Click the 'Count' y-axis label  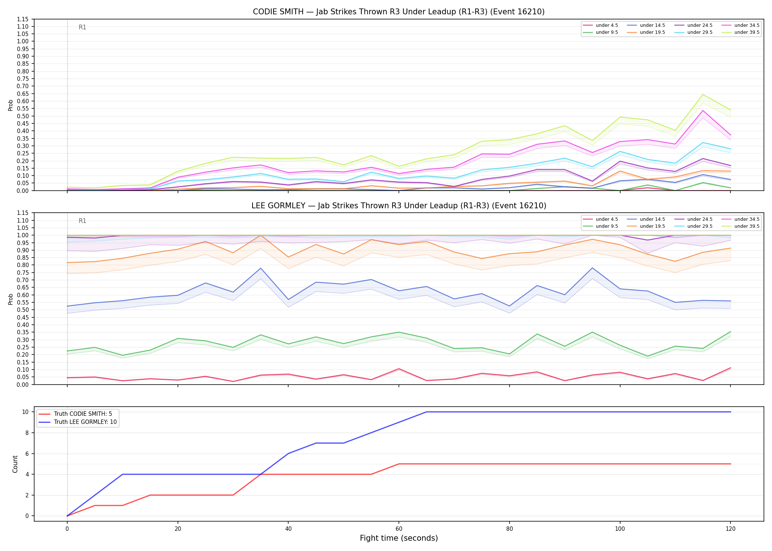[x=15, y=464]
